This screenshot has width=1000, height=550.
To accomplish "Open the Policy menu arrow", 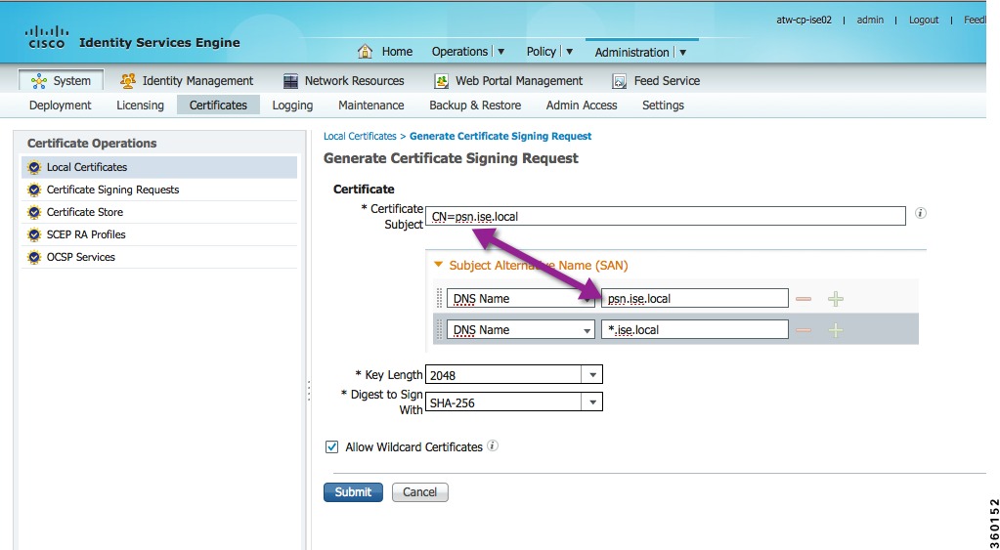I will coord(570,52).
